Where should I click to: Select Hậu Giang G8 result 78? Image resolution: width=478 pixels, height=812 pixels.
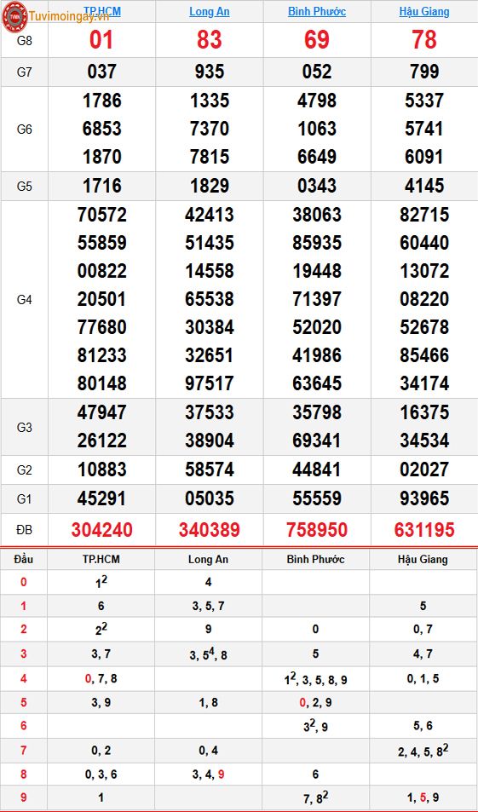tap(424, 40)
